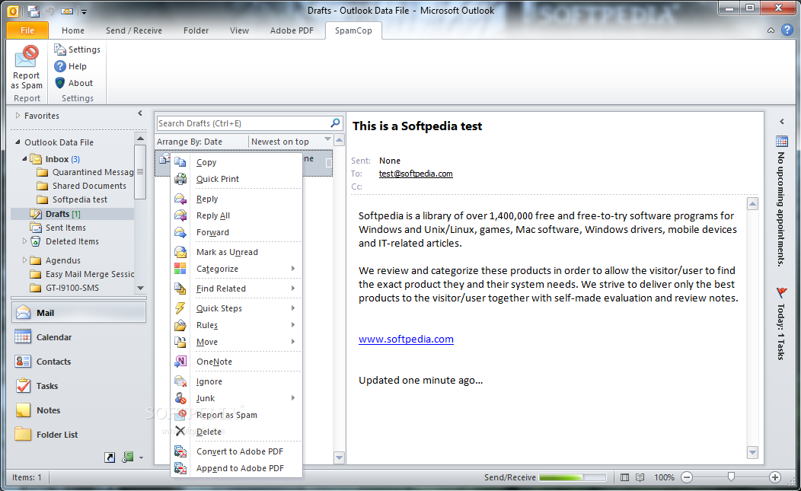Expand the Deleted Items folder

coord(24,241)
